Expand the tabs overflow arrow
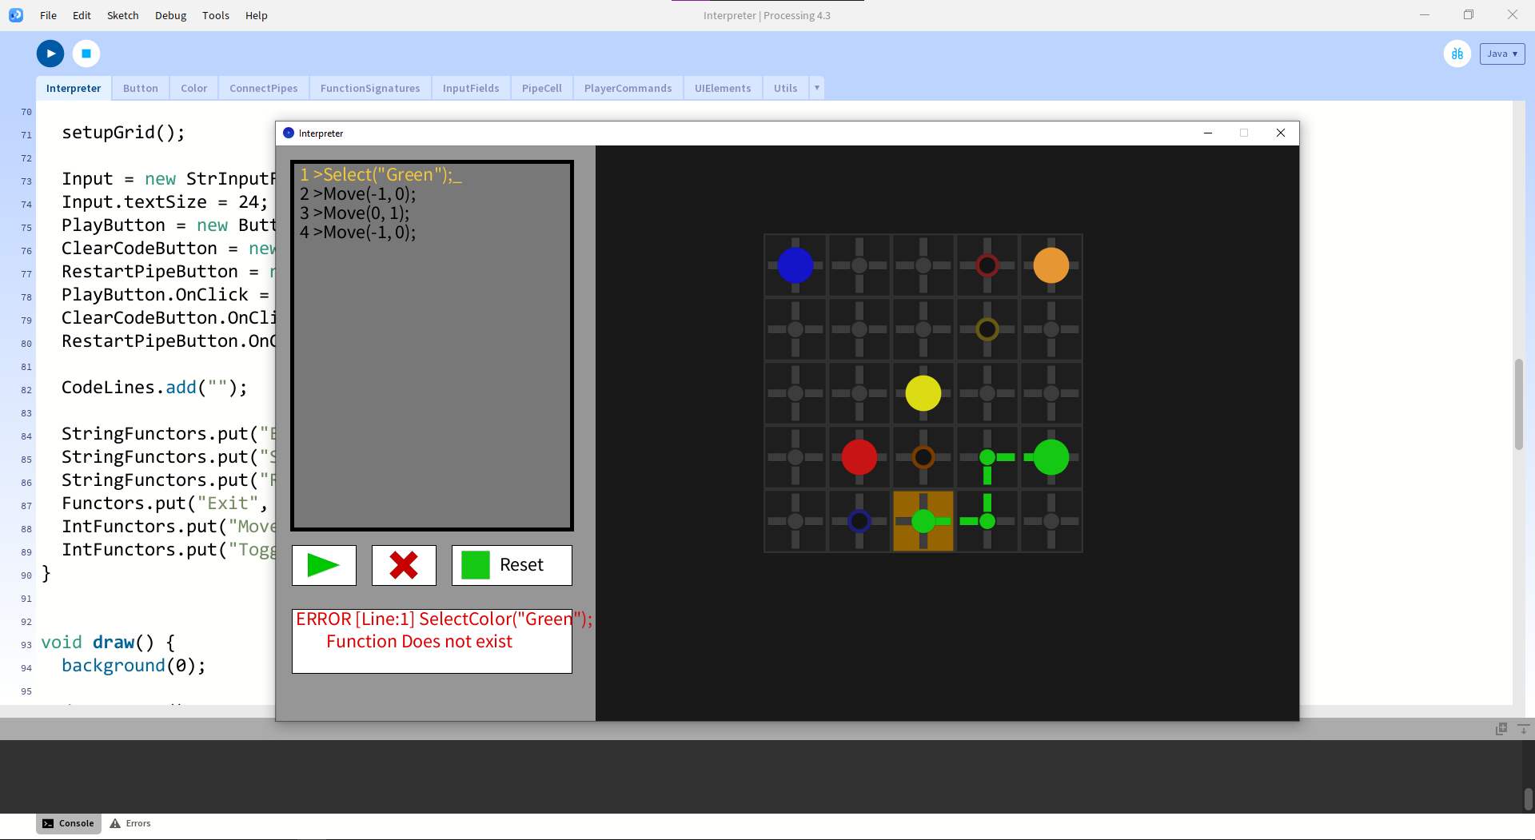The height and width of the screenshot is (840, 1535). [x=816, y=88]
